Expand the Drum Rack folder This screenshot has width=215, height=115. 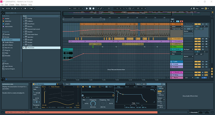pyautogui.click(x=24, y=24)
